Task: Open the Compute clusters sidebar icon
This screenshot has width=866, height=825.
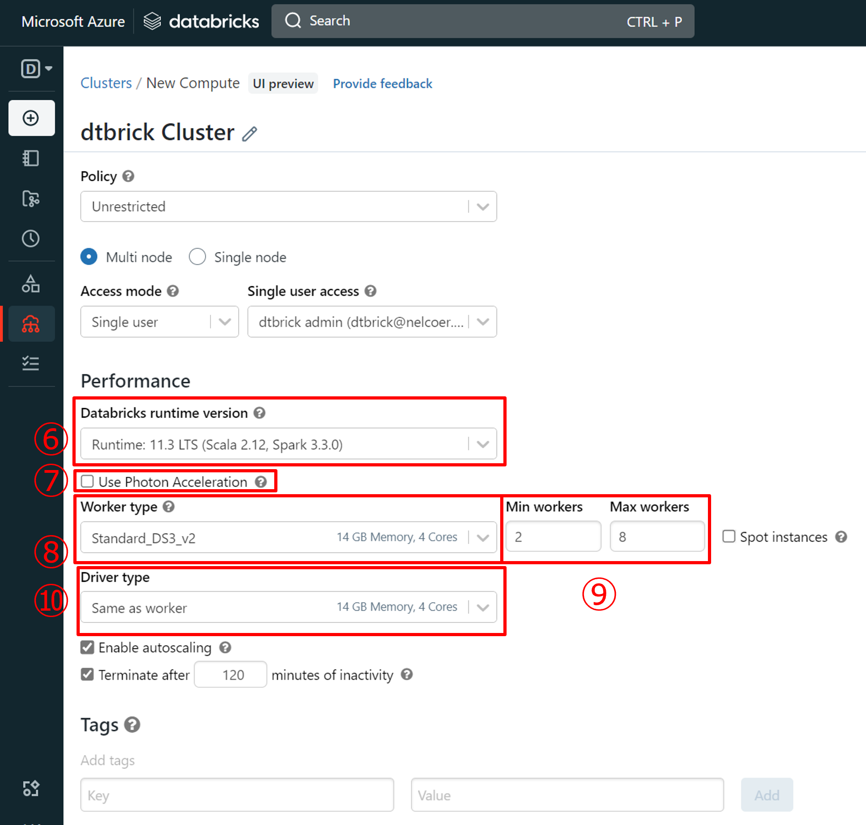Action: coord(31,324)
